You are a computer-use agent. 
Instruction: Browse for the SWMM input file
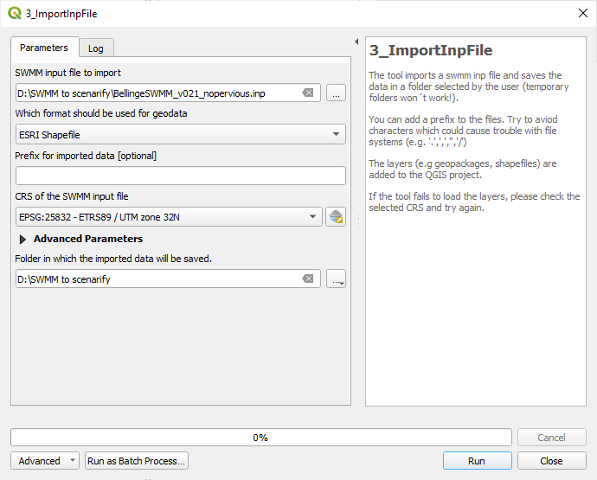coord(336,93)
